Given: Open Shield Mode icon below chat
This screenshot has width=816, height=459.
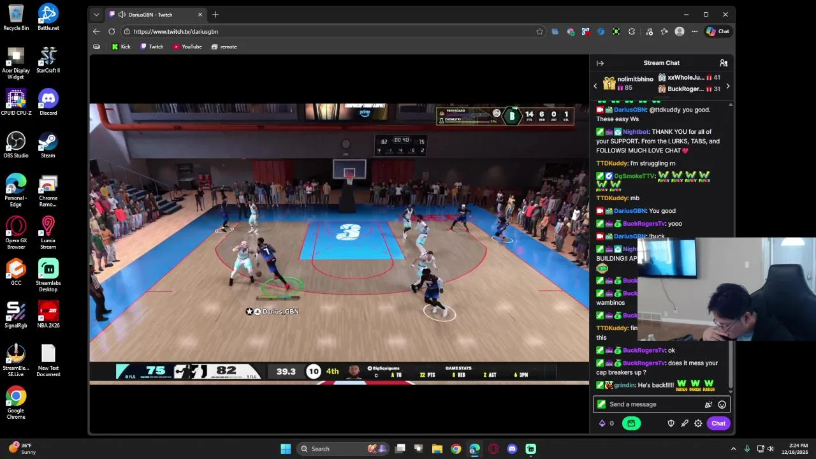Looking at the screenshot, I should point(671,423).
